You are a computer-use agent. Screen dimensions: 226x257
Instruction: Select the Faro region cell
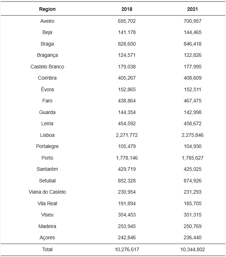(x=47, y=101)
